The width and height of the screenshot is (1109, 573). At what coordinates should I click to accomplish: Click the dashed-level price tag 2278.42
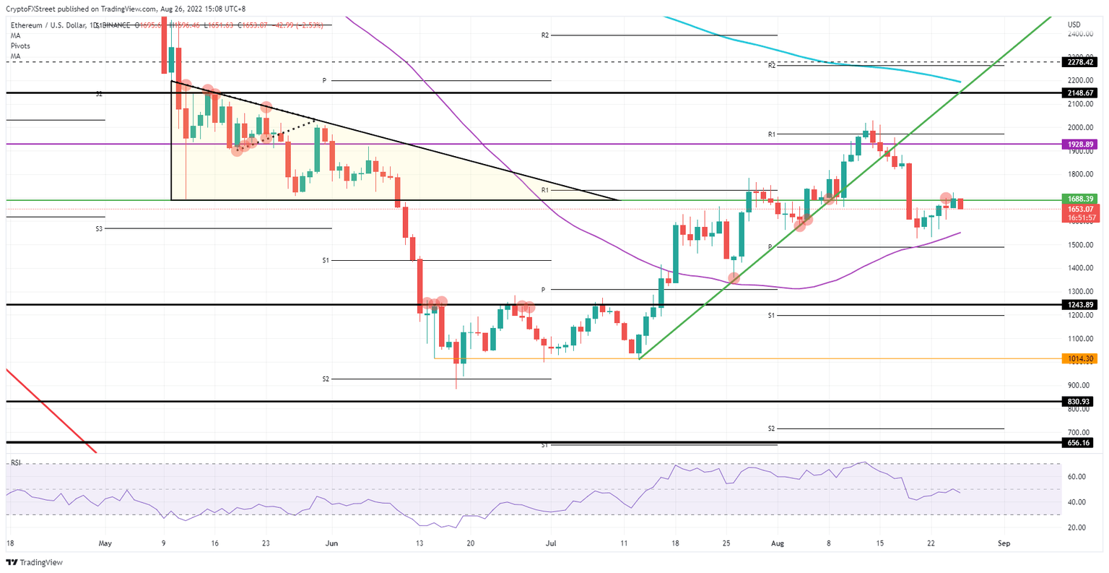click(x=1080, y=62)
